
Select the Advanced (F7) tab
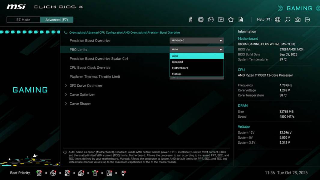coord(57,19)
